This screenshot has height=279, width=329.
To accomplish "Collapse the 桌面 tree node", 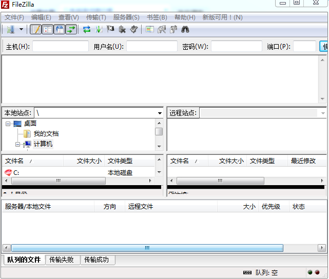I will 8,124.
